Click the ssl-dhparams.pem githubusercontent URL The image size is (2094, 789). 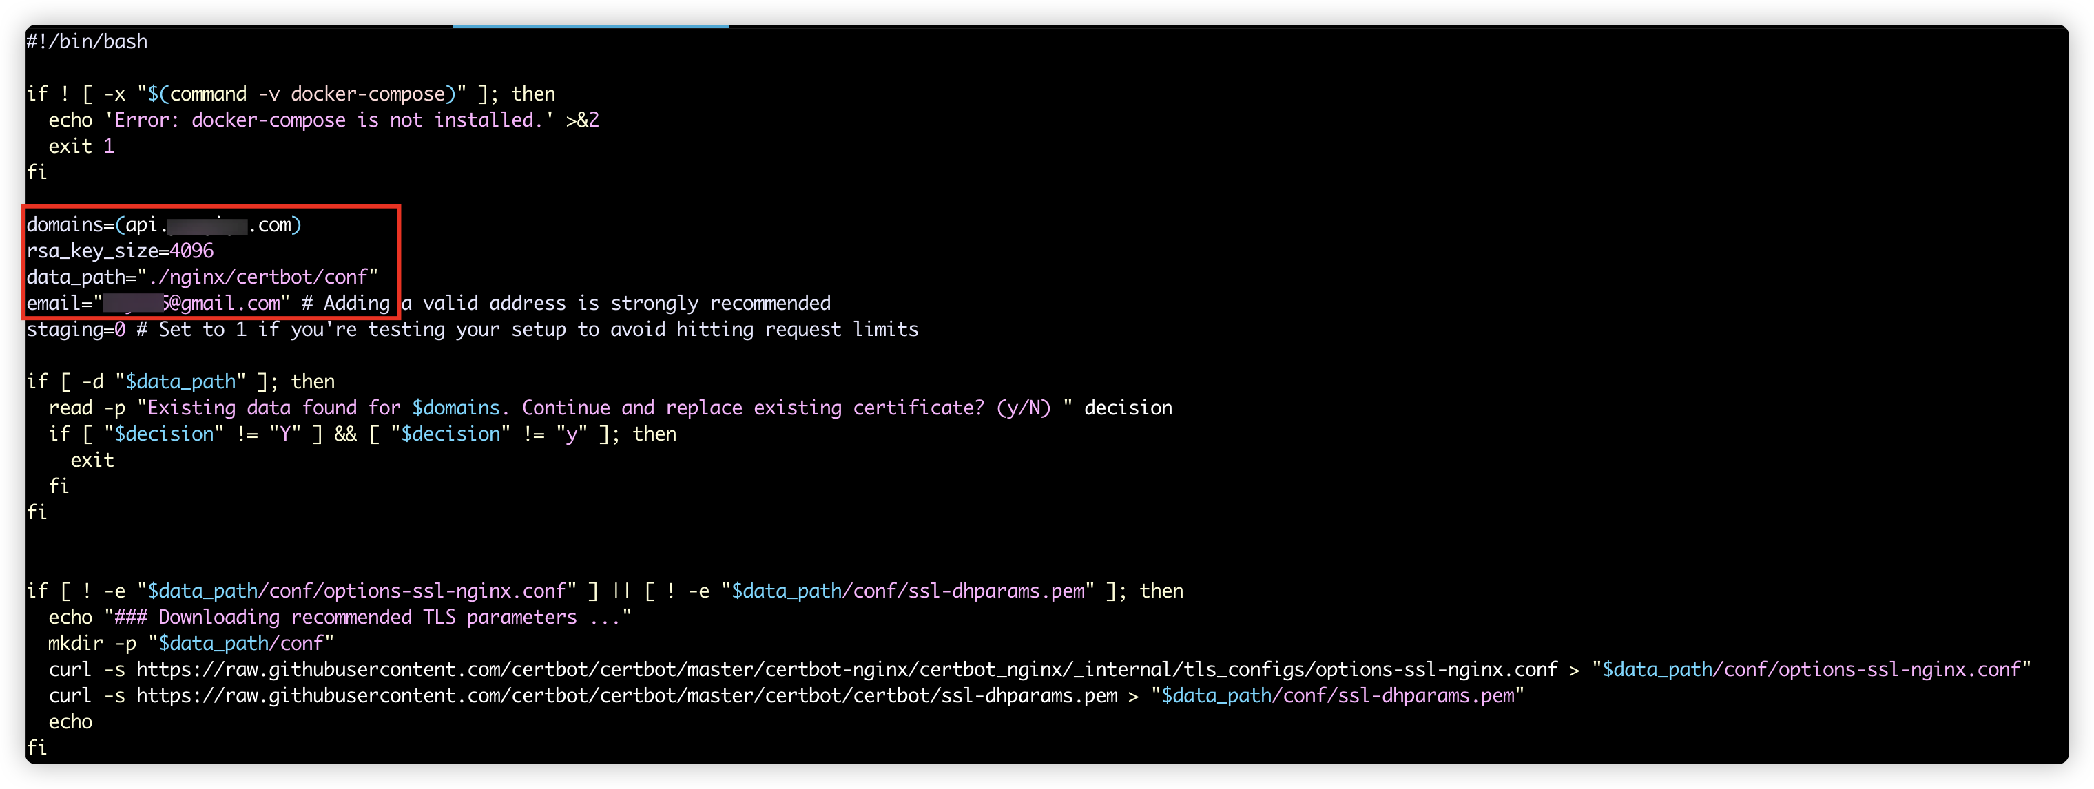[x=627, y=695]
